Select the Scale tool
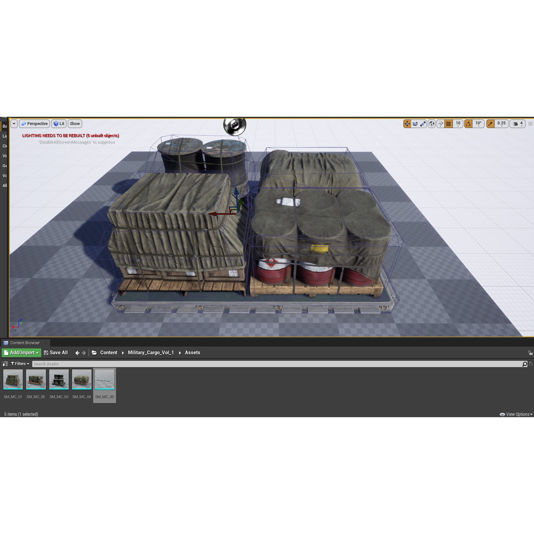Viewport: 534px width, 534px height. coord(423,124)
